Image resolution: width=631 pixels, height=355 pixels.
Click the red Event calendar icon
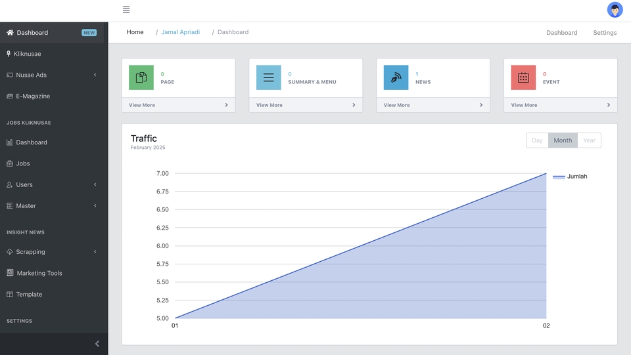tap(523, 77)
